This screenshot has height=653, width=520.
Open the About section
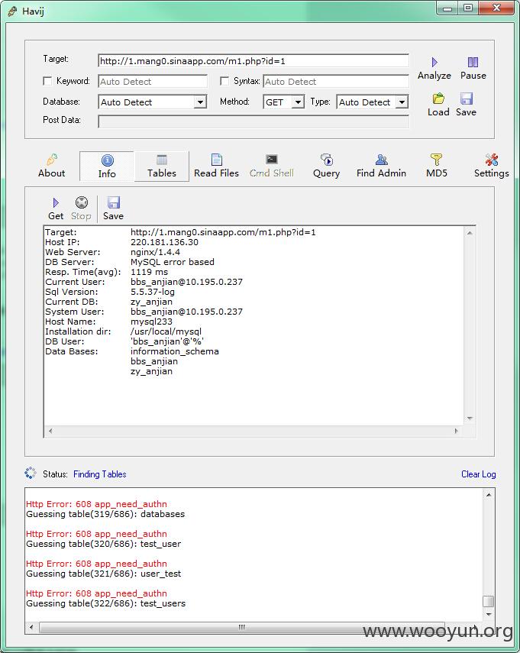point(52,166)
